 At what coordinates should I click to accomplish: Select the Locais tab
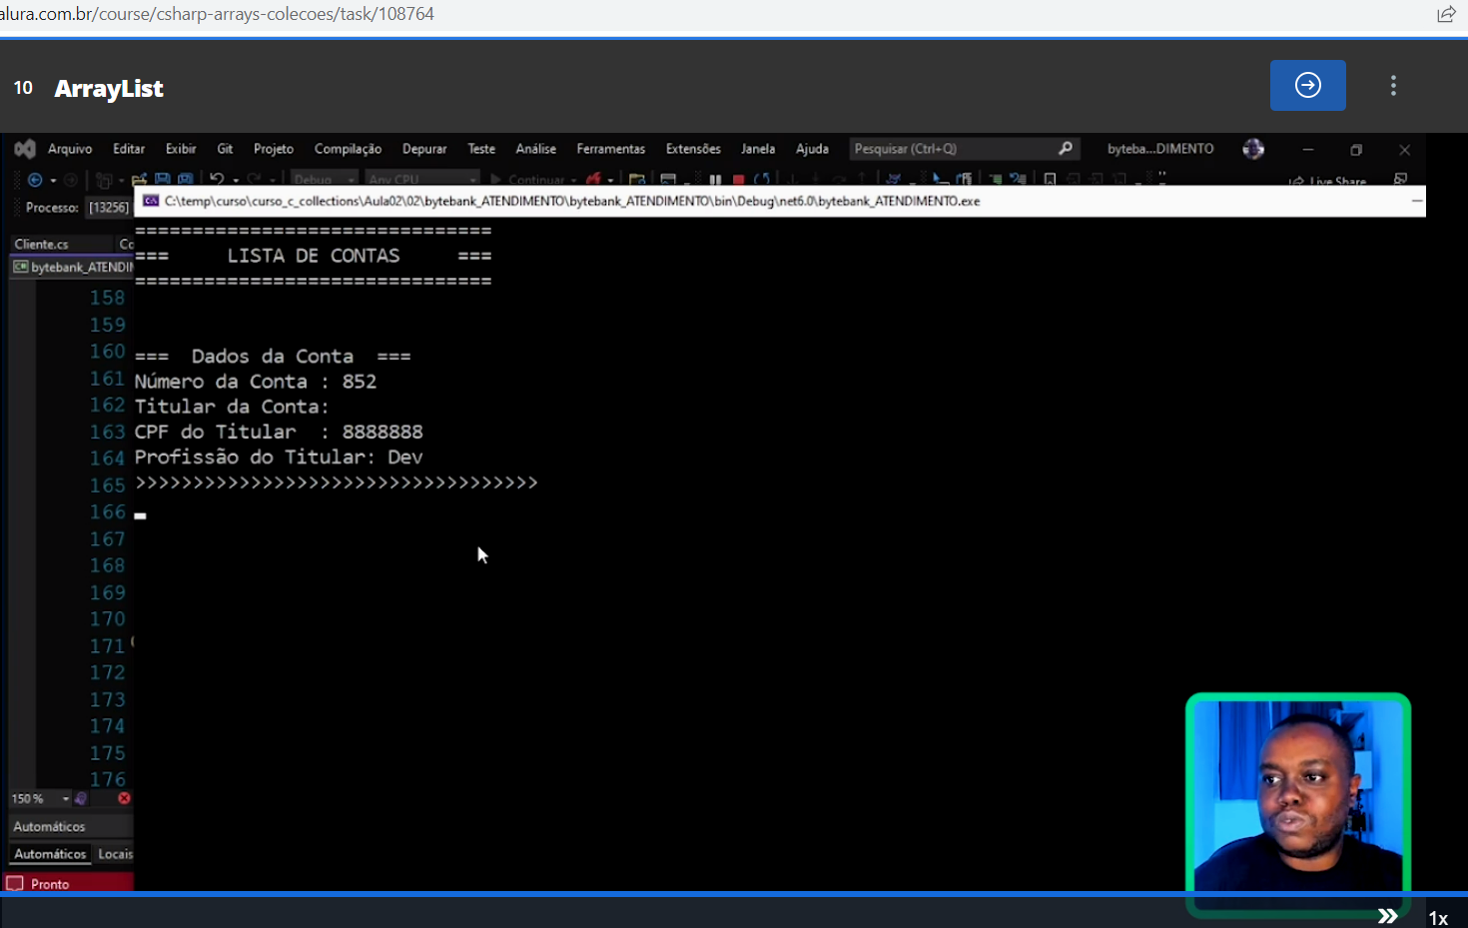point(115,854)
